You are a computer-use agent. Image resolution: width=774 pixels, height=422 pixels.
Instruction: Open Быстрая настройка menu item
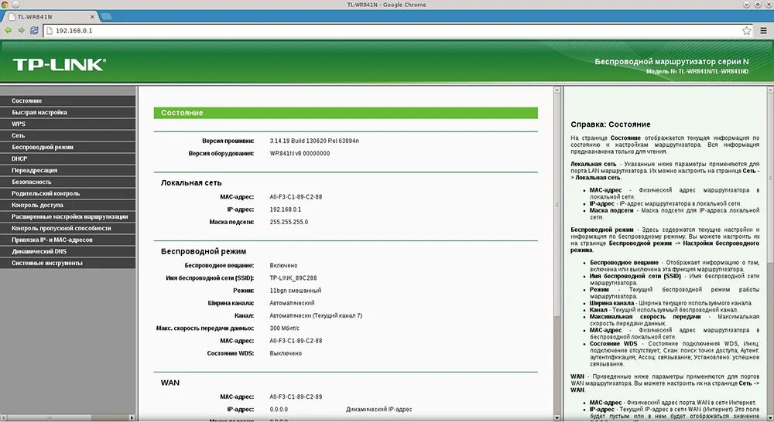(x=67, y=112)
